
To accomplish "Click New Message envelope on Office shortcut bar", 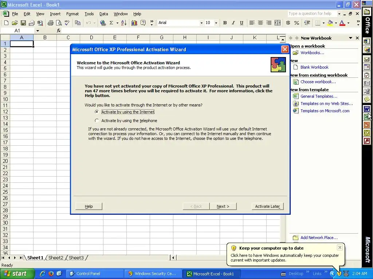I will click(x=366, y=59).
